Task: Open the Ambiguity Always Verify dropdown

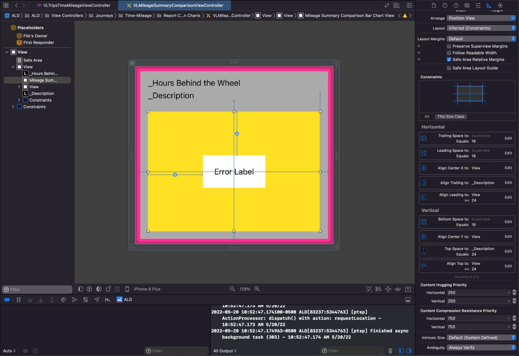Action: (481, 347)
